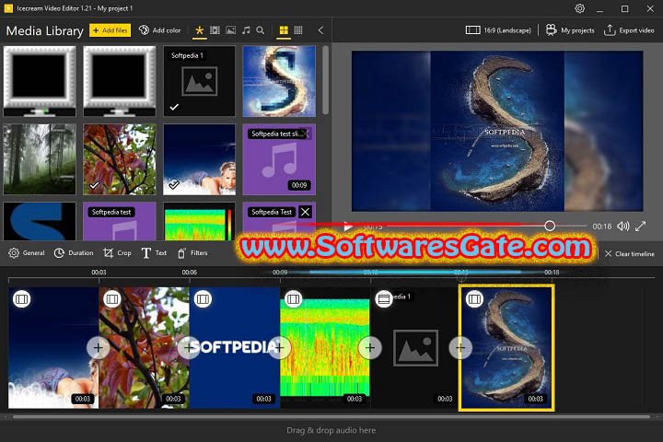The width and height of the screenshot is (663, 442).
Task: Click the 00:03 mark on timeline ruler
Action: click(99, 272)
